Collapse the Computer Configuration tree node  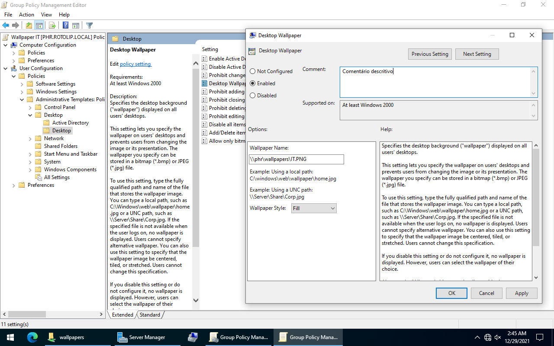6,45
